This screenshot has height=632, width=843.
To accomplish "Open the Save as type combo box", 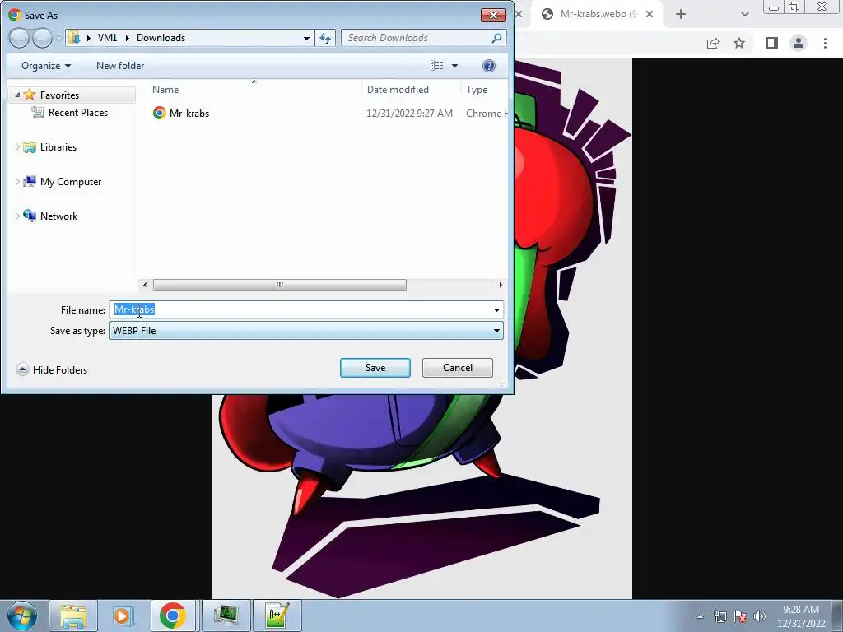I will 306,331.
